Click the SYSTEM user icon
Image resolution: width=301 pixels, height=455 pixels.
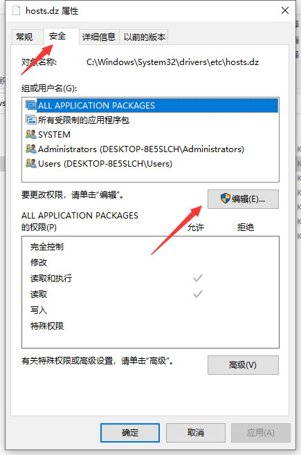30,134
